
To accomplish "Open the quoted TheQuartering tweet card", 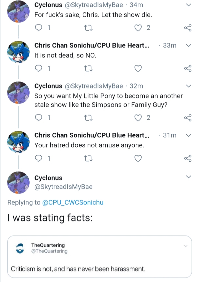I will click(x=99, y=257).
